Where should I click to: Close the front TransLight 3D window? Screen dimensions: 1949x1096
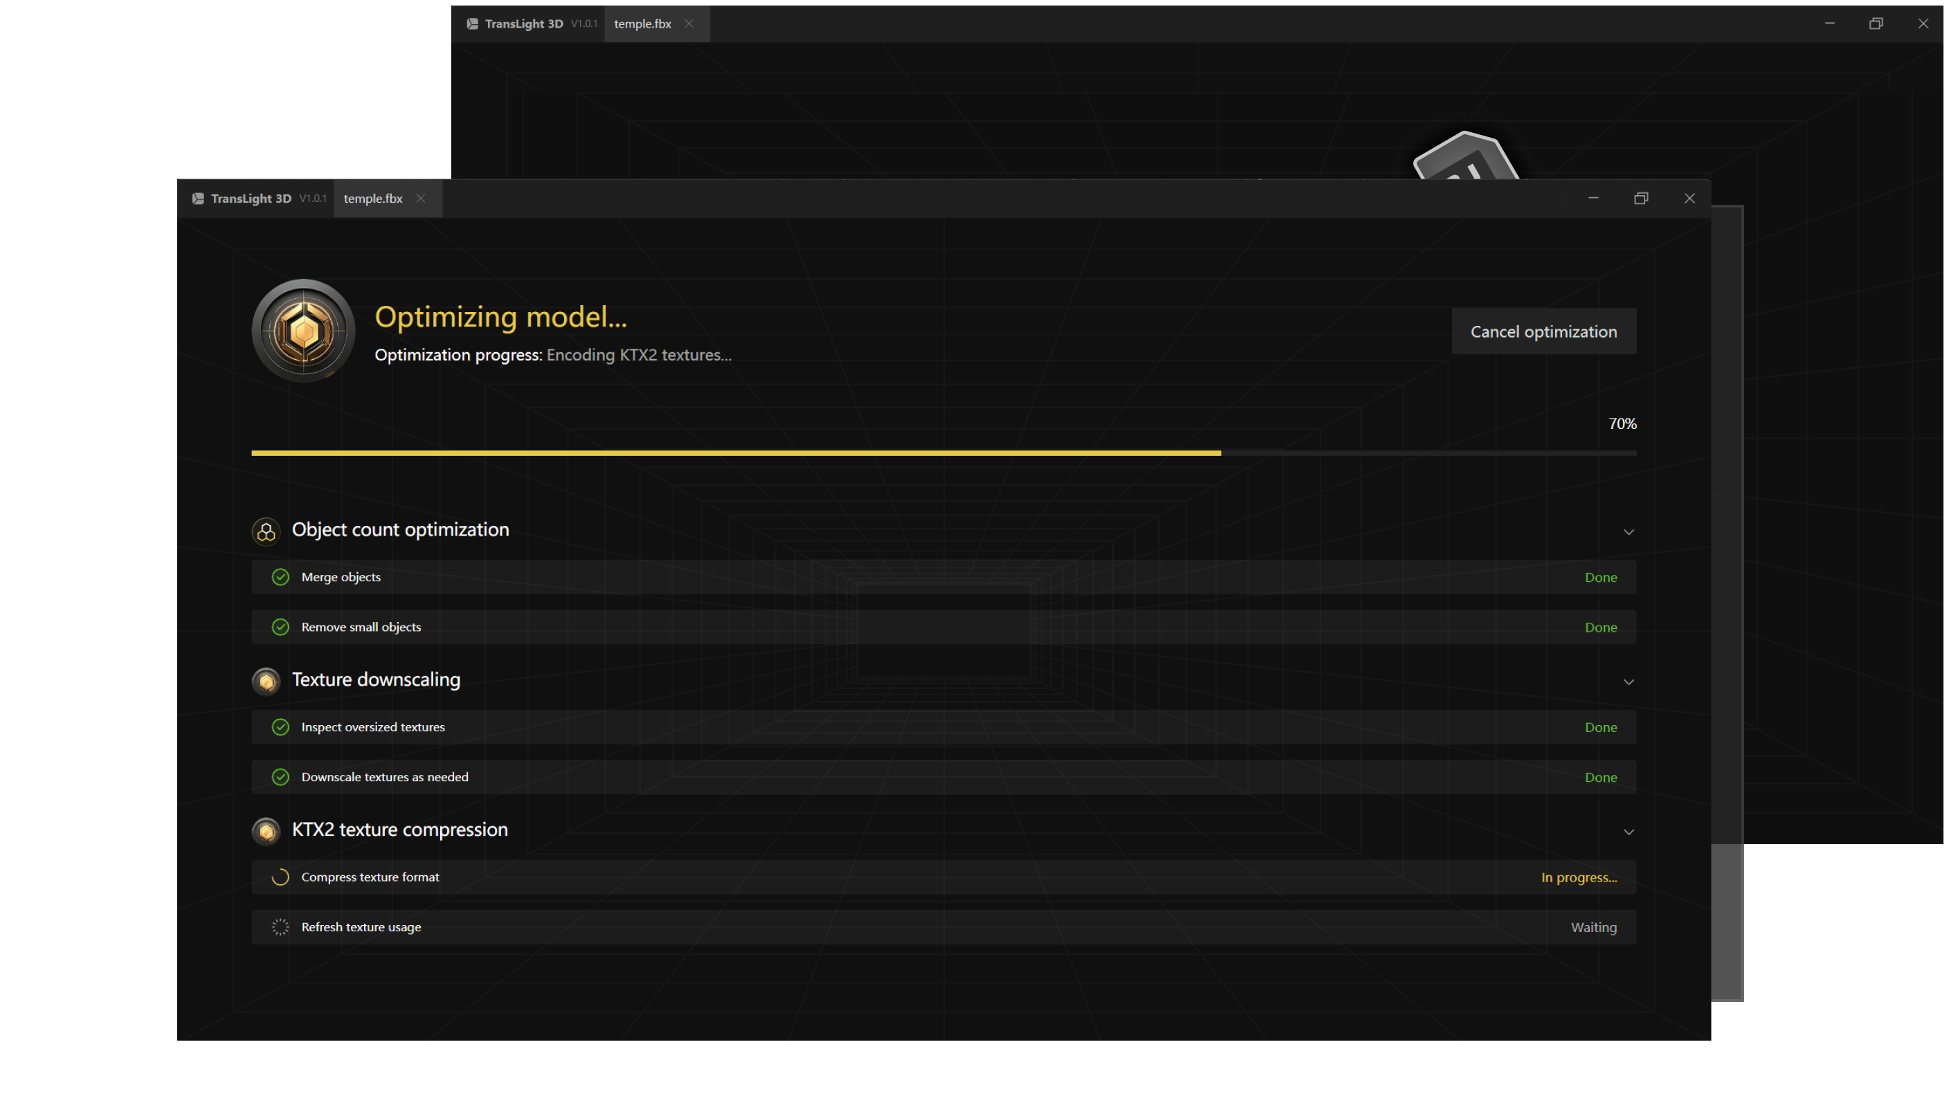point(1689,198)
